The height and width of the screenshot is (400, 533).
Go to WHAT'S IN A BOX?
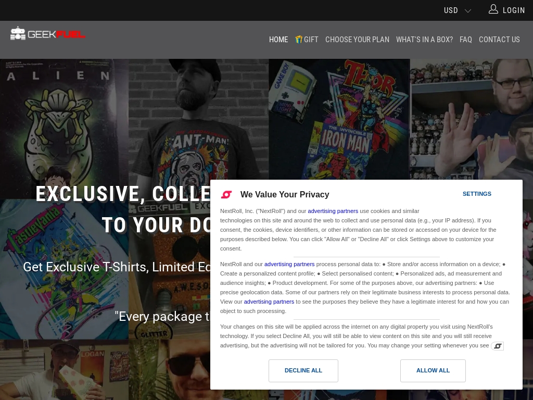pyautogui.click(x=424, y=40)
